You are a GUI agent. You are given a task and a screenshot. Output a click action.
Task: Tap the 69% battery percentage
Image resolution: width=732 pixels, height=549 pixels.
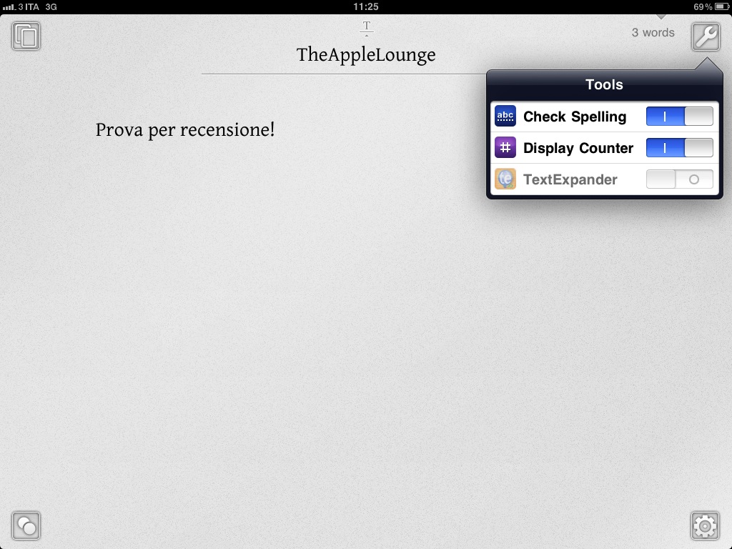[703, 6]
